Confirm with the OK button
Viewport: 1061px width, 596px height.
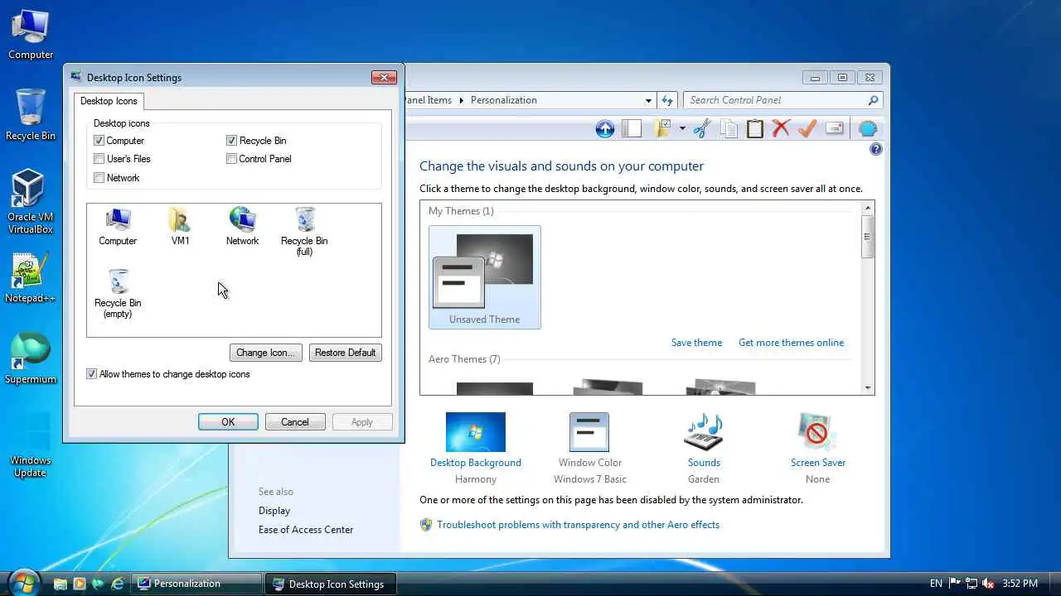click(228, 422)
